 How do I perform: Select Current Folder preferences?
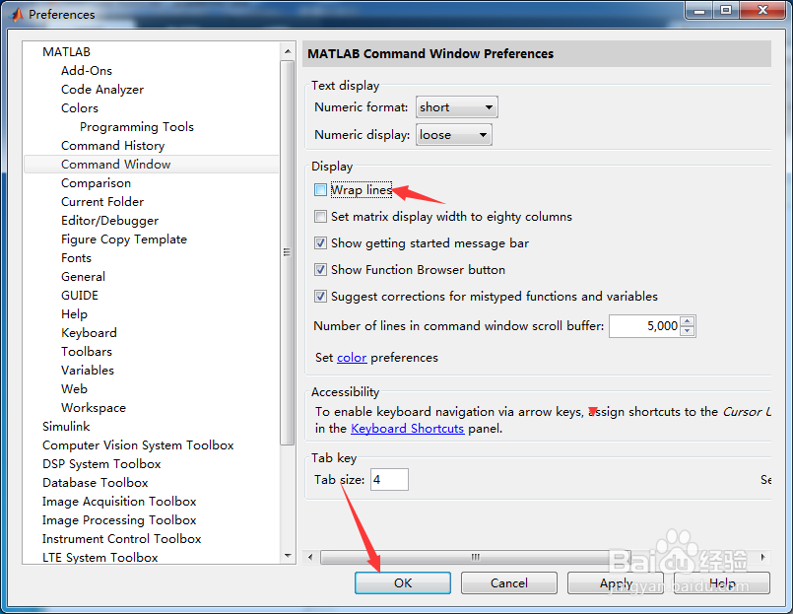(102, 202)
